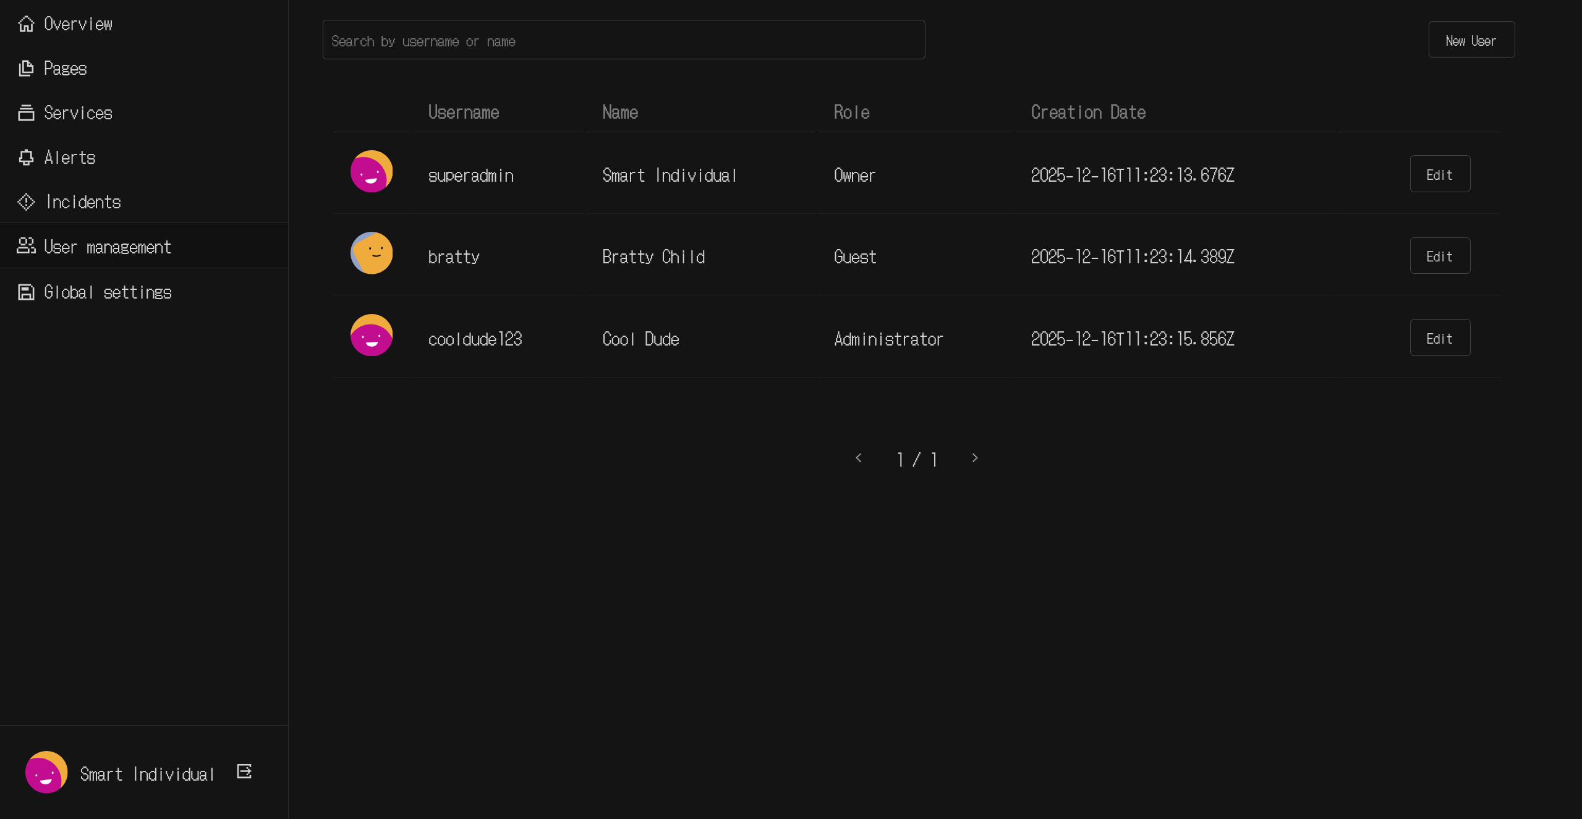Edit the bratty user

pyautogui.click(x=1439, y=256)
